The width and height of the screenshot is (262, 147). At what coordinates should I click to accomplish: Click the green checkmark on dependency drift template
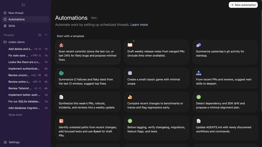pyautogui.click(x=199, y=97)
